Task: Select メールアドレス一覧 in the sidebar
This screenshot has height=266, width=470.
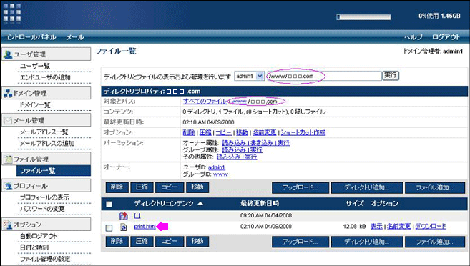Action: pos(44,132)
